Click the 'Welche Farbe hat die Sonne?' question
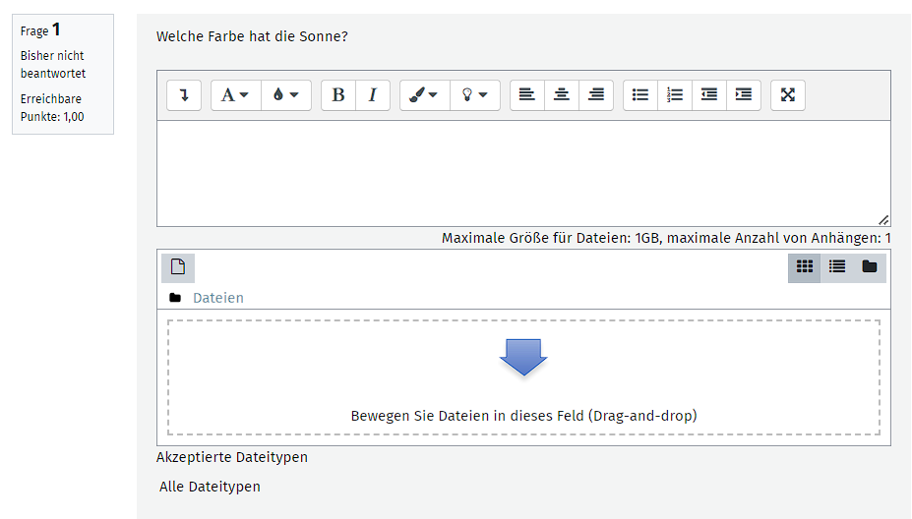The image size is (912, 519). pos(252,36)
